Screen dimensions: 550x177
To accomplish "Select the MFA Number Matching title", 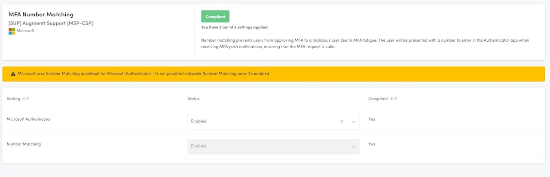I will (41, 15).
